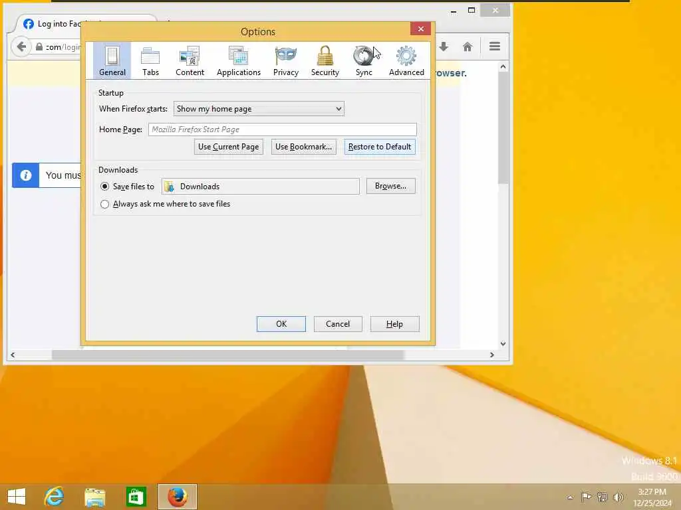Select the Log into Facebook browser tab

[59, 24]
